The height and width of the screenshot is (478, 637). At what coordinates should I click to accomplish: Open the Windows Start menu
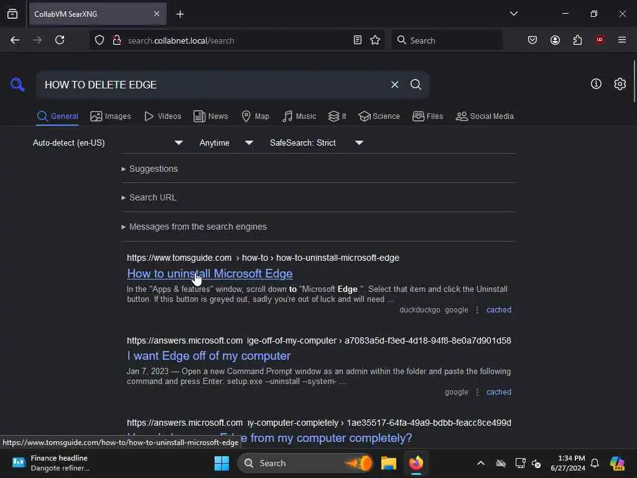click(221, 463)
